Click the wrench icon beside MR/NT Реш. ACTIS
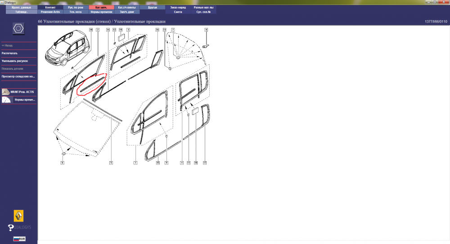Image resolution: width=450 pixels, height=244 pixels. 6,92
